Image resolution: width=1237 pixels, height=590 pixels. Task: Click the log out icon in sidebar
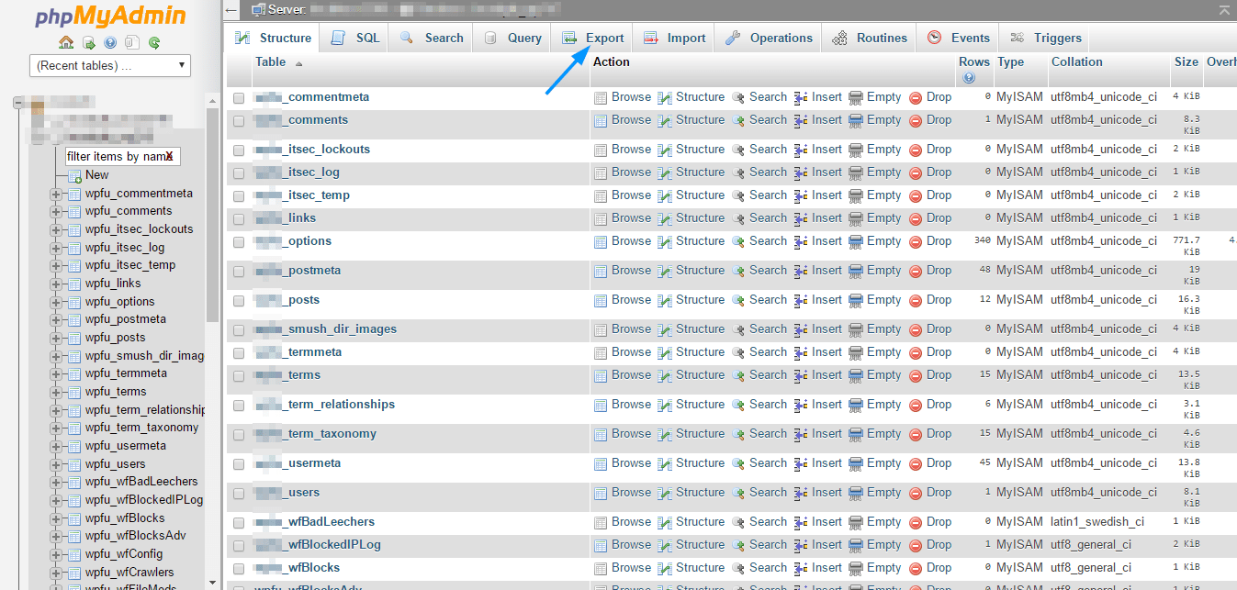point(88,42)
